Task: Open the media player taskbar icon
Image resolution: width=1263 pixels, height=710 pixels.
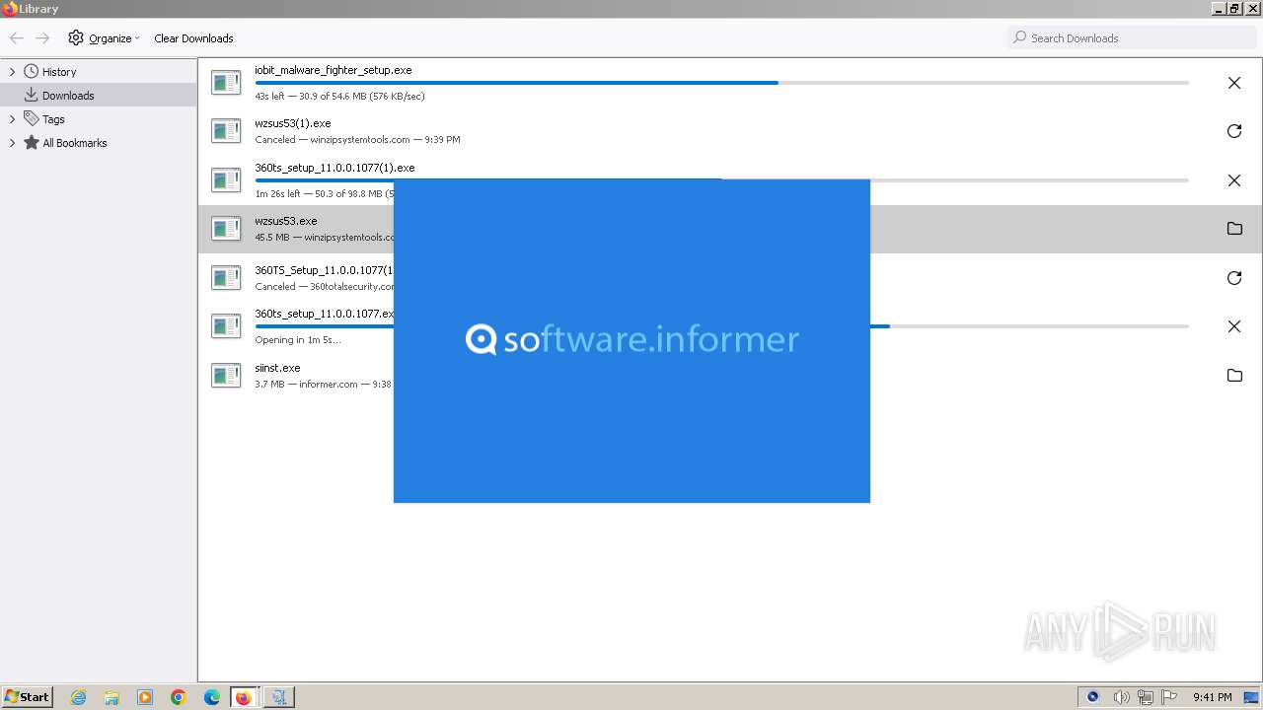Action: [145, 697]
